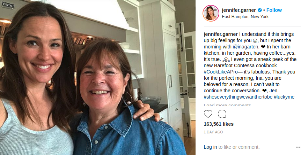Click the red heart emoji after @inagarten
301x155 pixels.
coord(263,47)
